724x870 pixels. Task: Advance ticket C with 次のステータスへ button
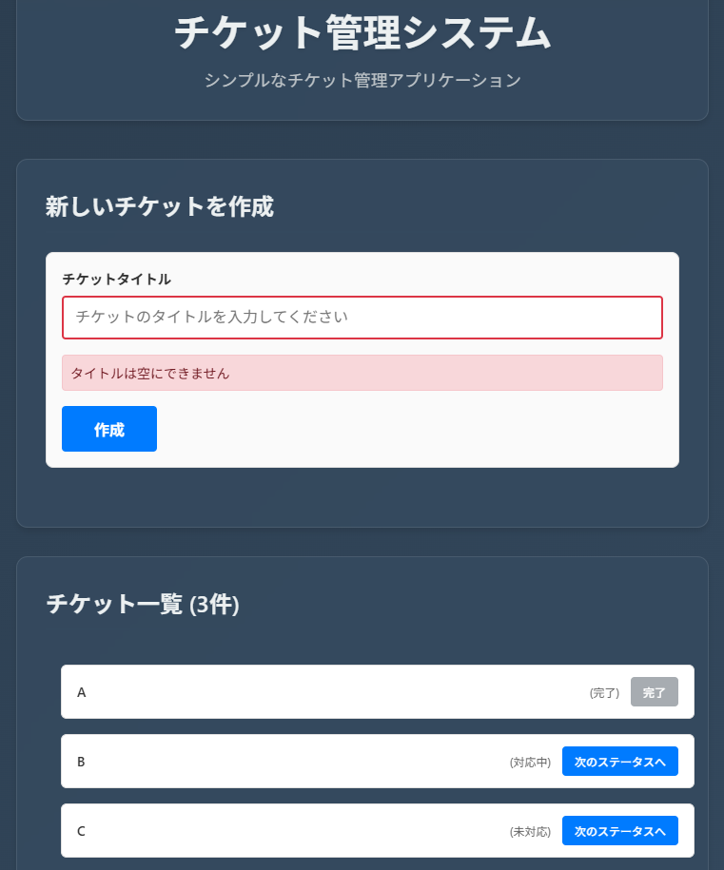[x=619, y=830]
